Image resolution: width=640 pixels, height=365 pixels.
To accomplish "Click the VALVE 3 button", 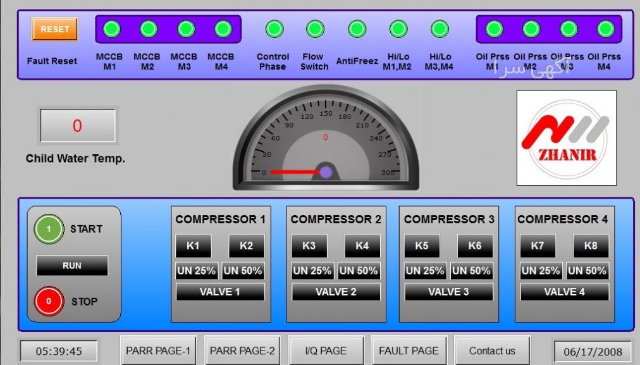I will (449, 292).
